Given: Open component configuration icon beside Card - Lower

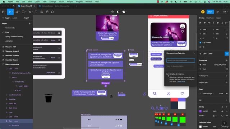Looking at the screenshot, I should [x=226, y=54].
